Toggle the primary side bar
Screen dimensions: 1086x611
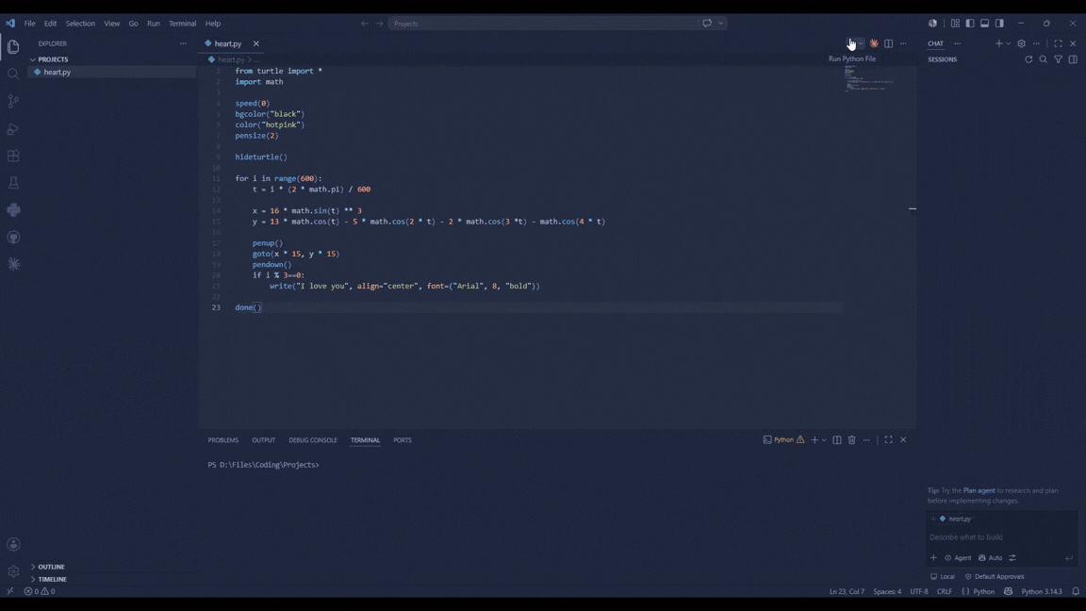(970, 23)
